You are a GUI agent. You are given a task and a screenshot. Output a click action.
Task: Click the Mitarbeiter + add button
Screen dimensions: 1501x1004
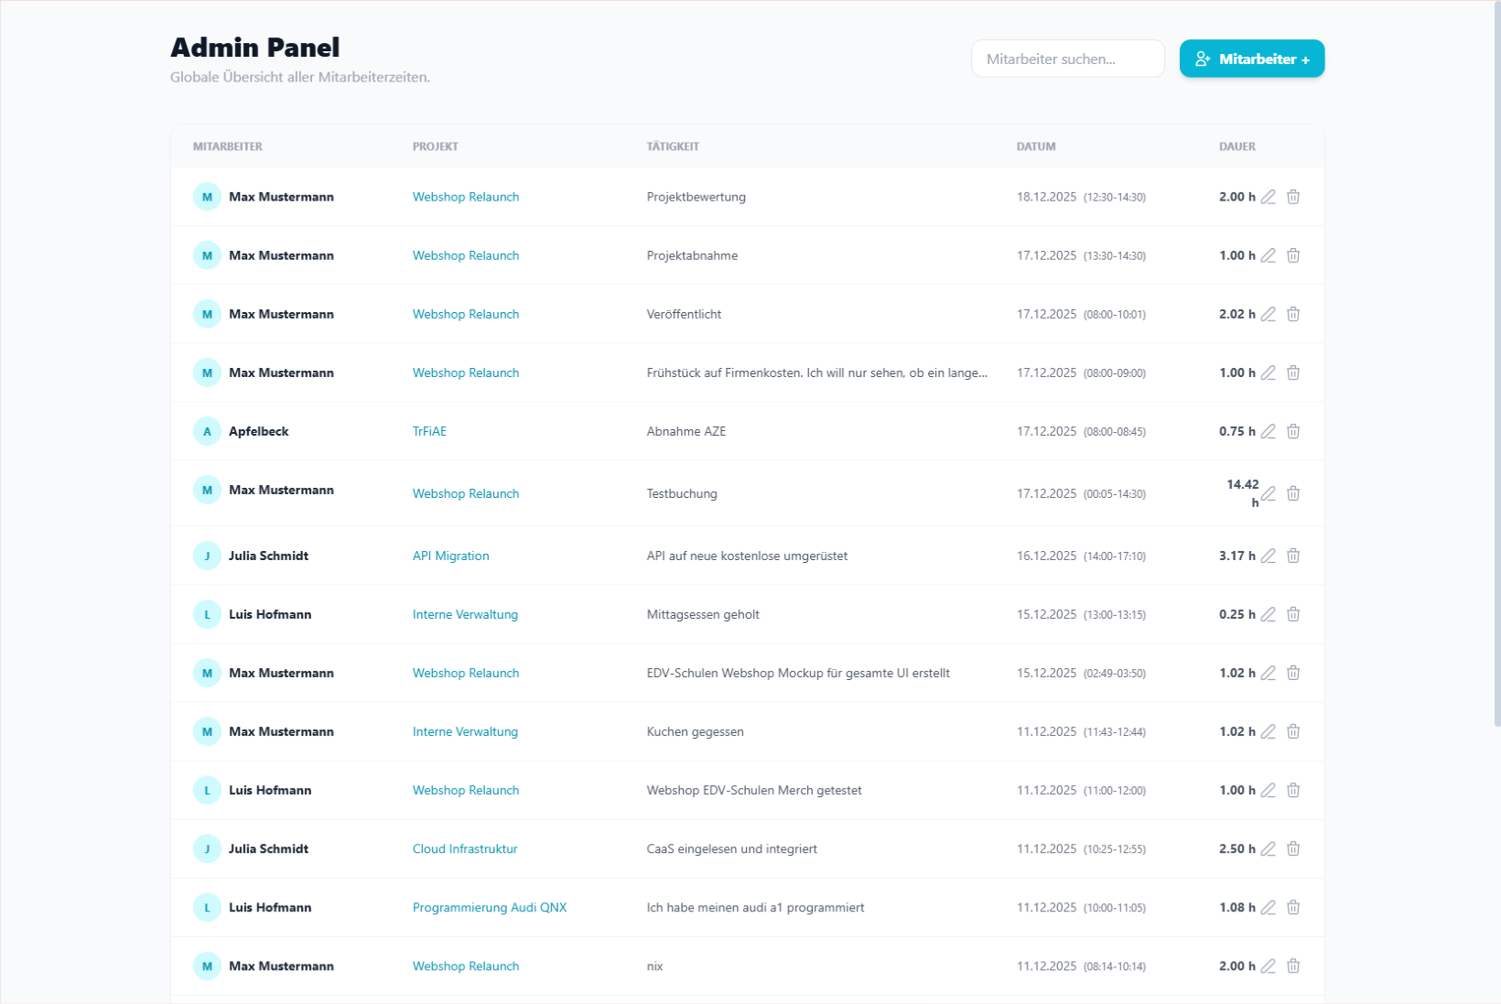1251,59
